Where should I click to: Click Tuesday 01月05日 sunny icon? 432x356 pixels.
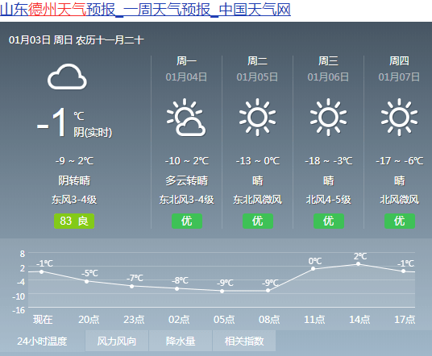[x=257, y=118]
